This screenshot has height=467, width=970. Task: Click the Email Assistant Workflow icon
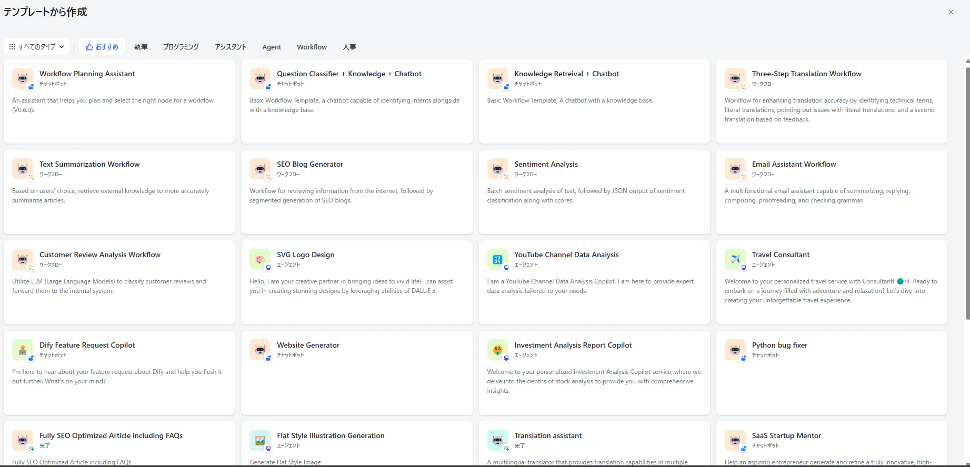click(x=735, y=169)
